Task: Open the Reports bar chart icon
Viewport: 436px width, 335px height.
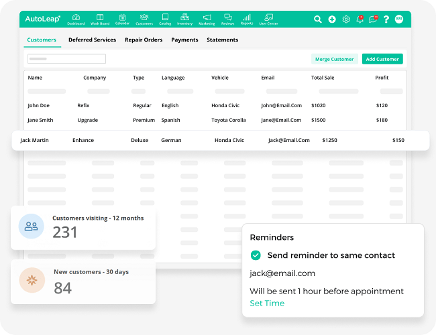Action: click(247, 18)
